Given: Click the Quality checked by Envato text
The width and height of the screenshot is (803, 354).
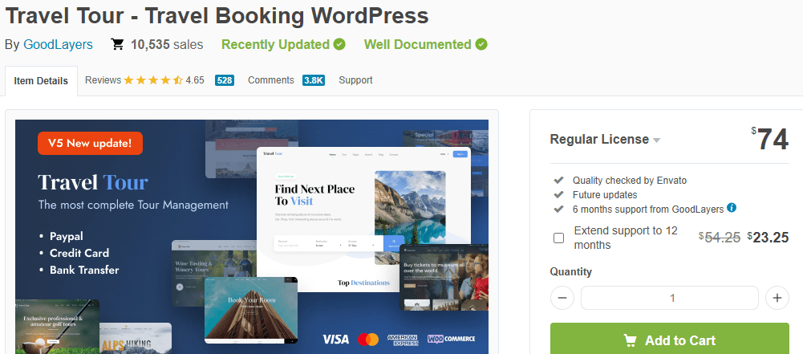Looking at the screenshot, I should tap(630, 181).
